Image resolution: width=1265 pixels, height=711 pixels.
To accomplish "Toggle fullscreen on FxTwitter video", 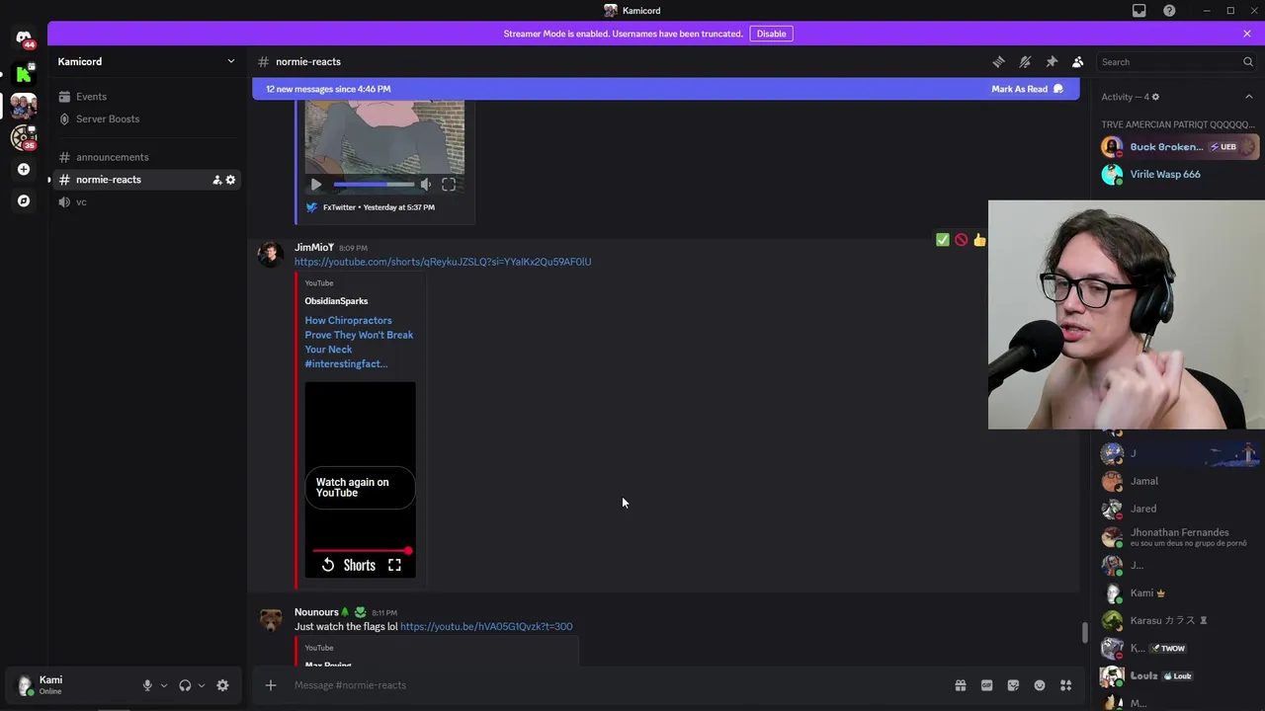I will [449, 185].
